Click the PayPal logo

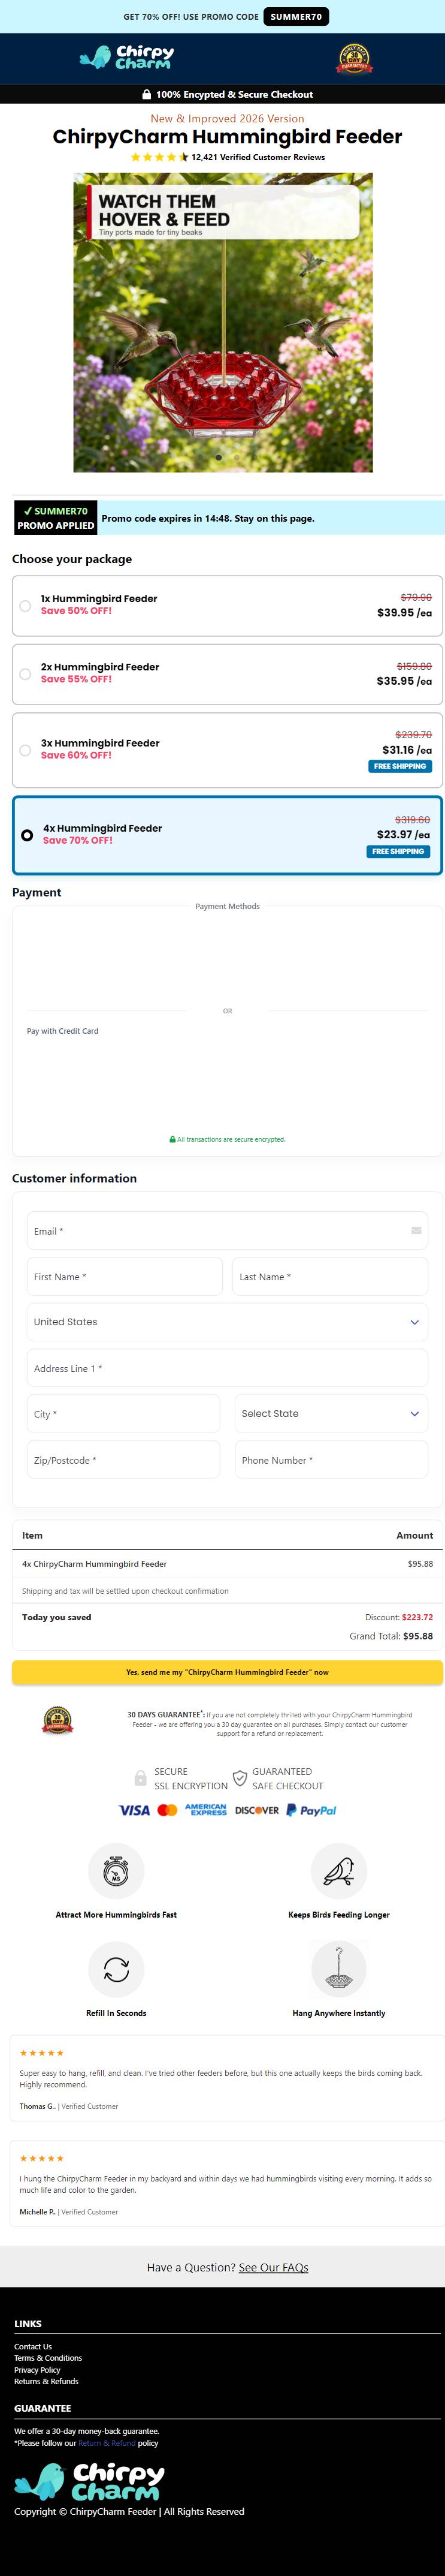click(311, 1809)
